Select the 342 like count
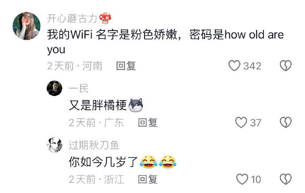305x193 pixels. point(252,66)
